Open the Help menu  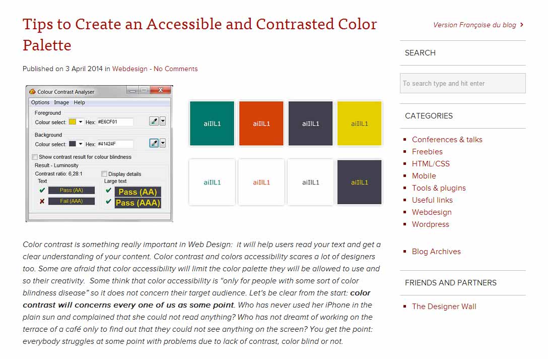pos(79,102)
